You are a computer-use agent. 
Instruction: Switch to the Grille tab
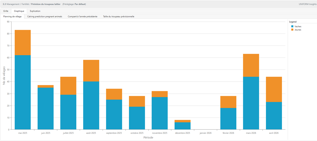coord(6,11)
